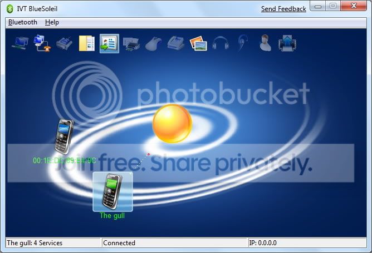
Task: Click the Bluetooth Headset earpiece icon
Action: [243, 43]
